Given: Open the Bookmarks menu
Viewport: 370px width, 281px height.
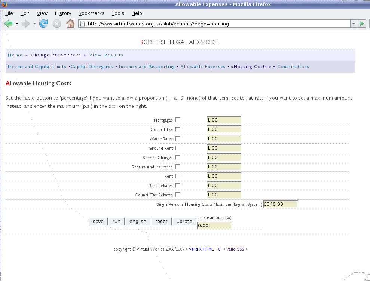Looking at the screenshot, I should coord(91,13).
